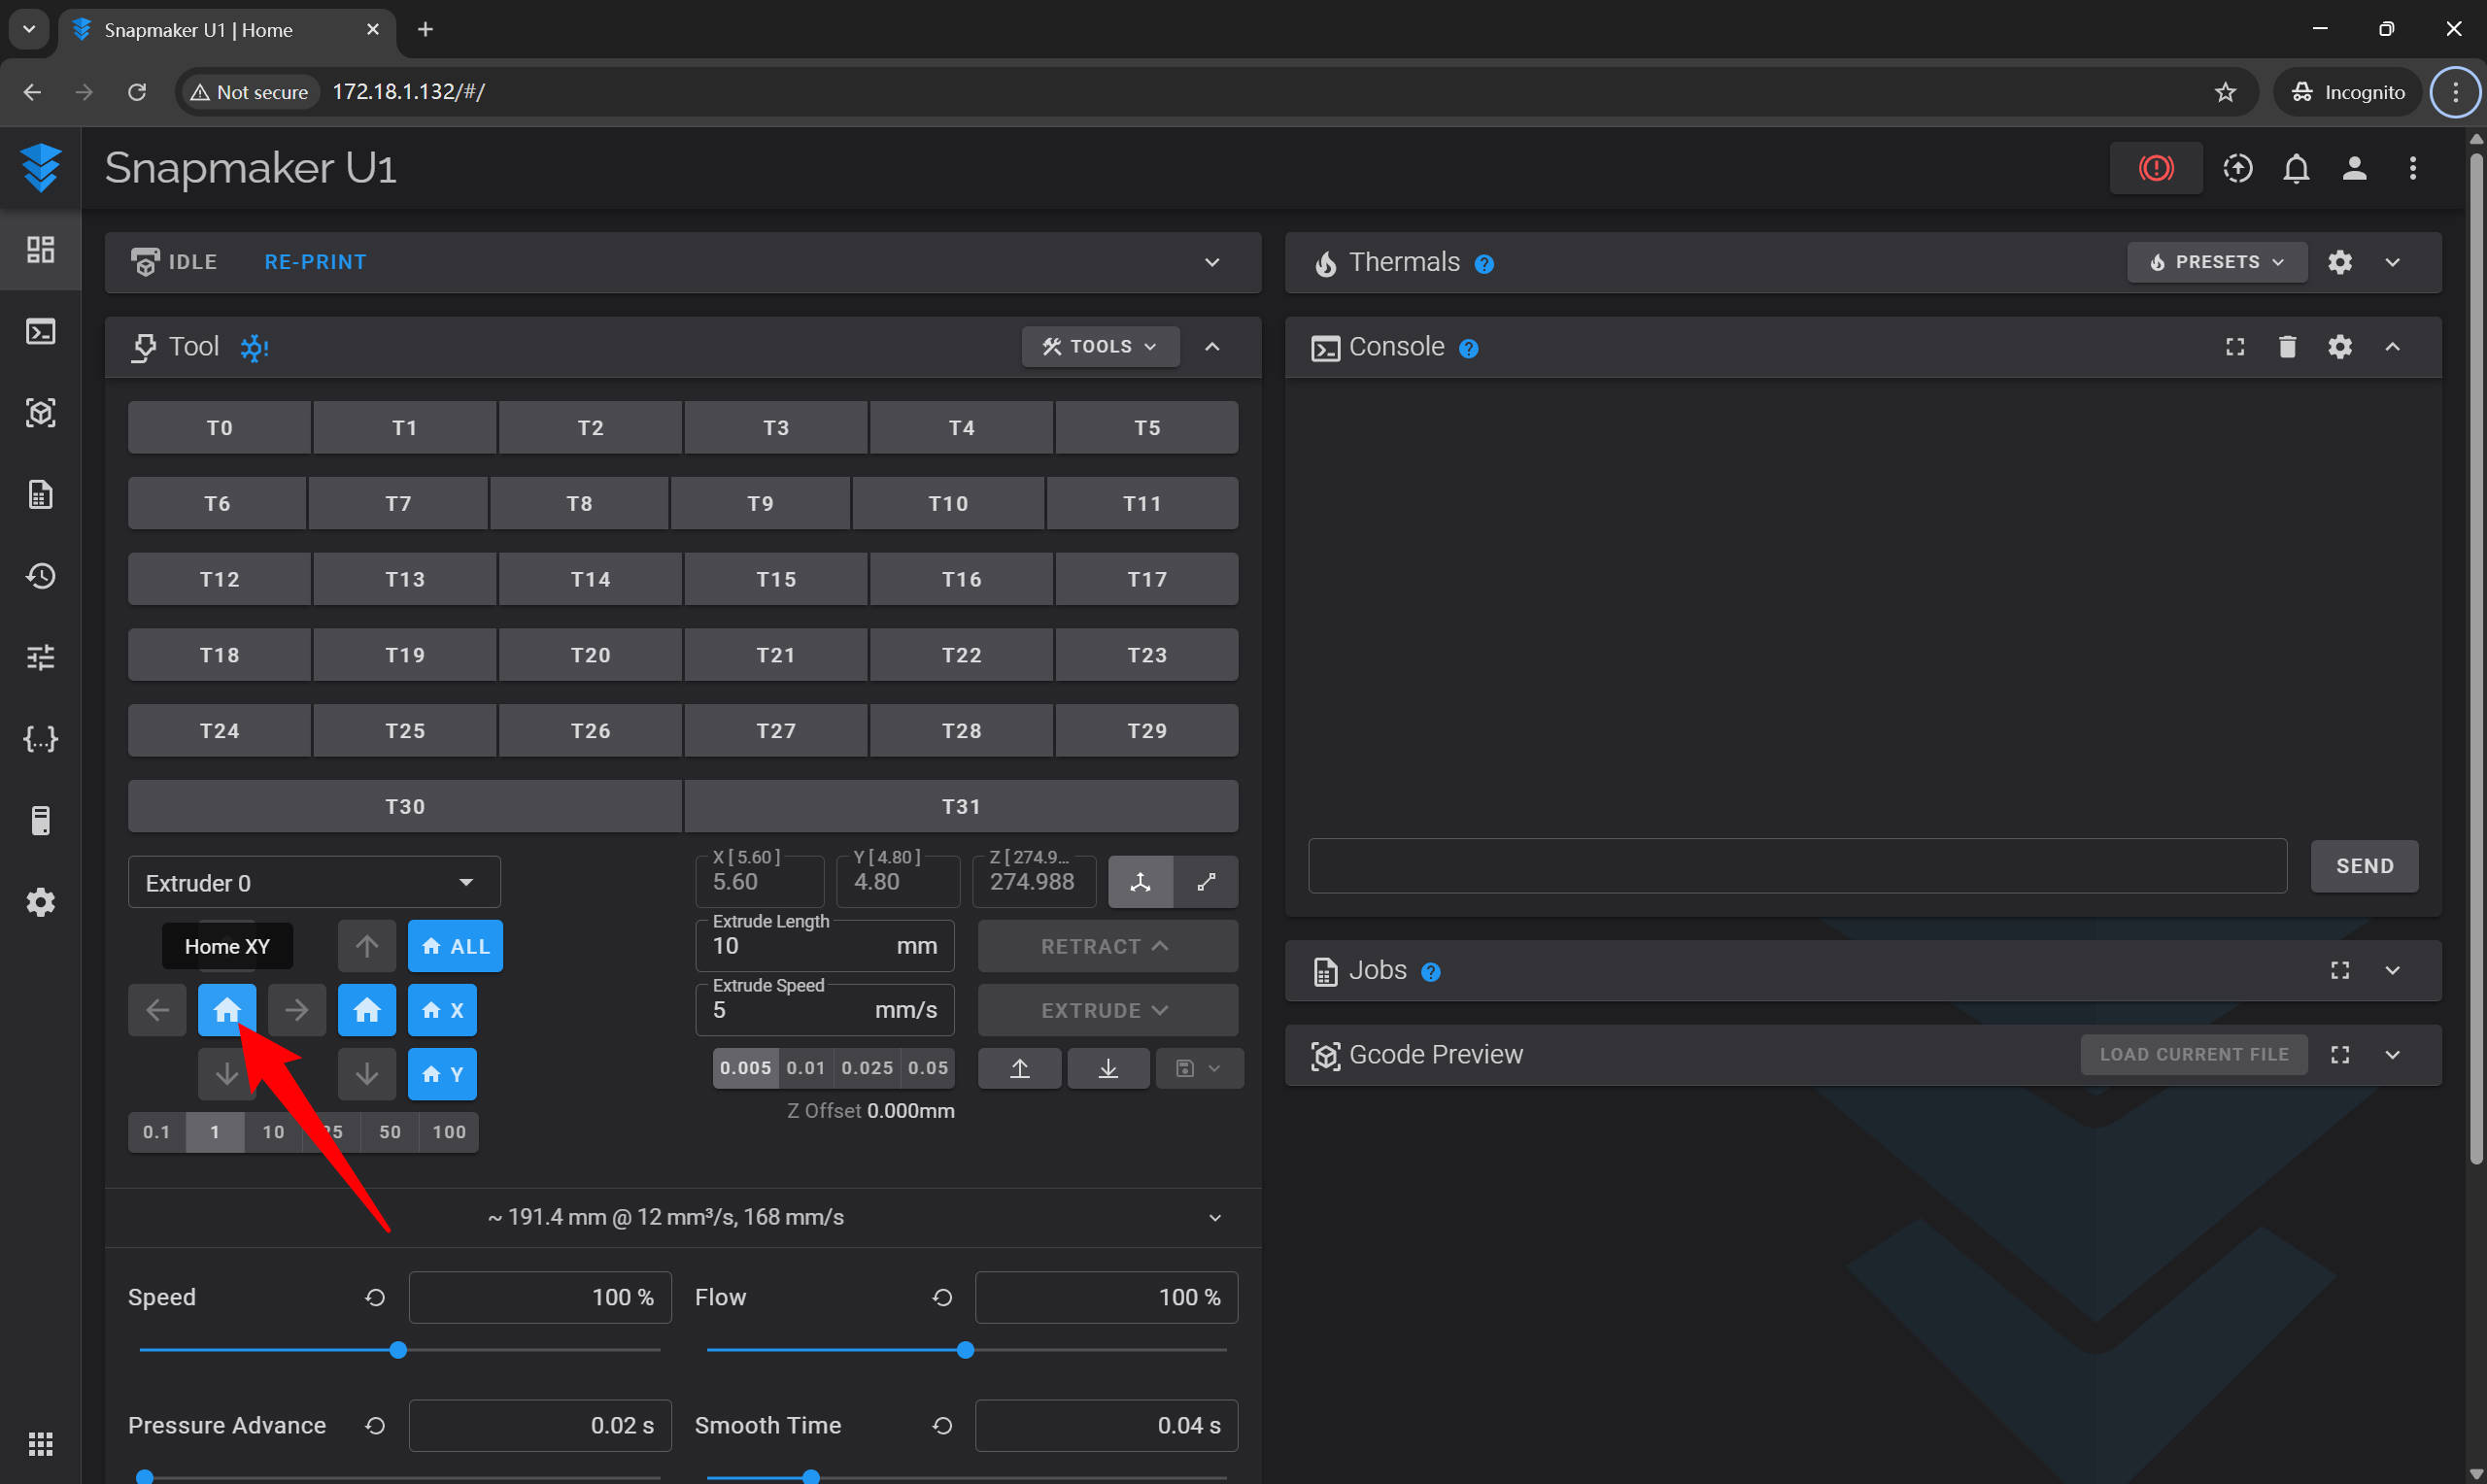Open the Extruder 0 dropdown

point(314,883)
